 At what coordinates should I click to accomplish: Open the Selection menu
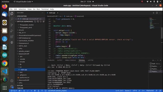tap(22, 9)
